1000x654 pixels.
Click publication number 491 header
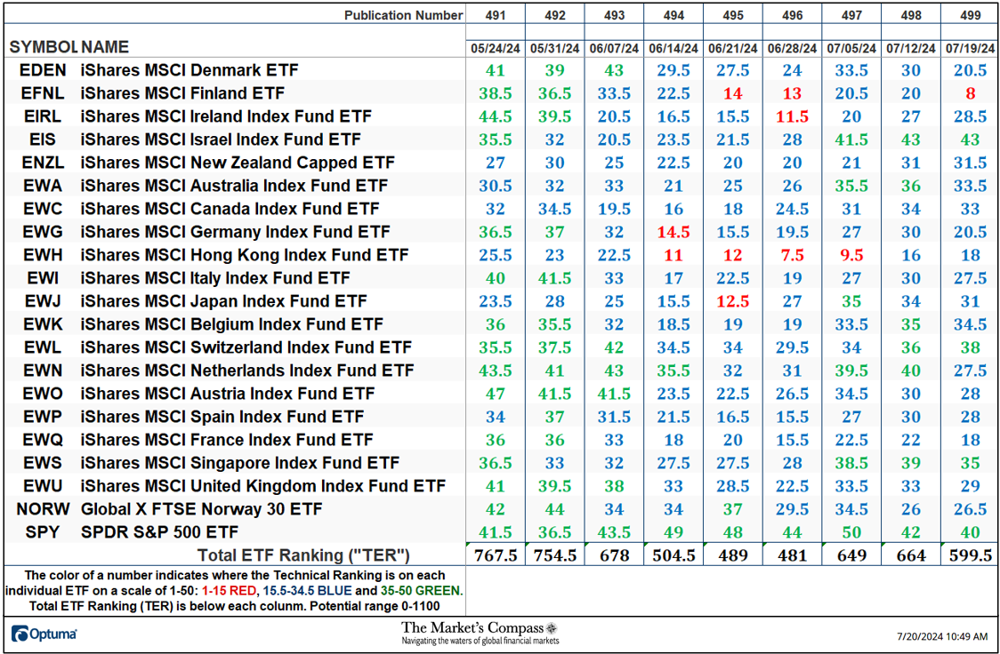coord(495,14)
